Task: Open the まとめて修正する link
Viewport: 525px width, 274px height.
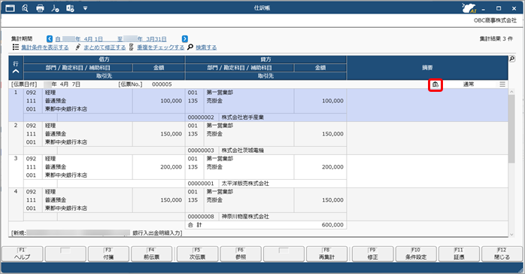Action: click(105, 47)
